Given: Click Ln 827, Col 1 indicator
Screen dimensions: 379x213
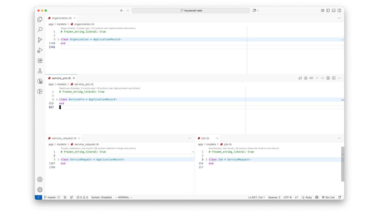Looking at the screenshot, I should pos(256,197).
